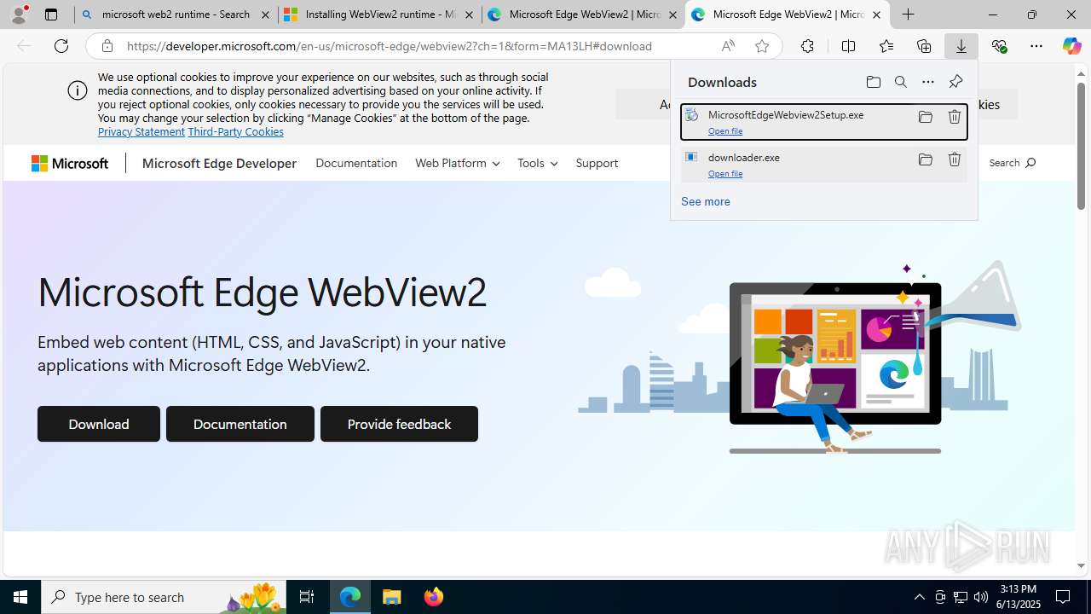Show hidden system tray icons
The height and width of the screenshot is (614, 1091).
point(919,597)
